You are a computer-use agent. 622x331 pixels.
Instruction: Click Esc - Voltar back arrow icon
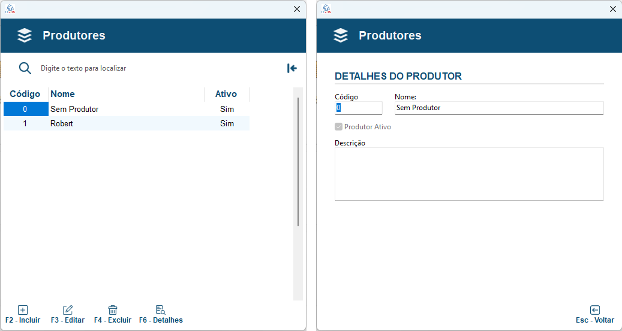tap(594, 310)
